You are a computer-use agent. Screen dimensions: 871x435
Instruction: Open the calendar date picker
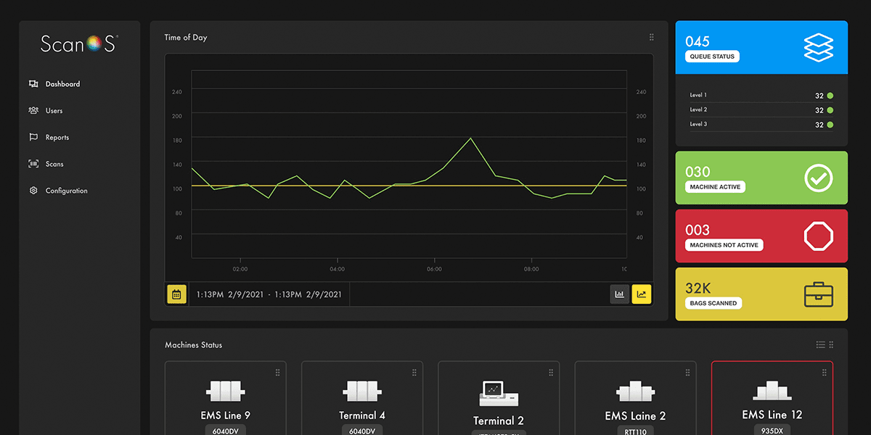(177, 294)
